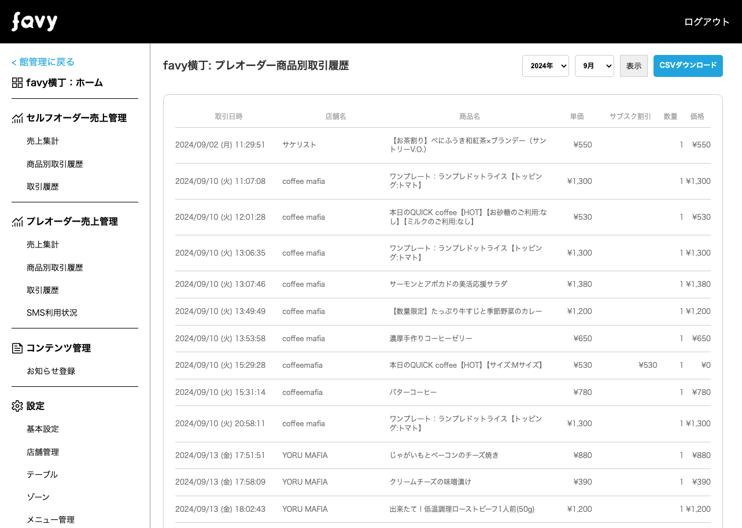
Task: Click the document icon next to コンテンツ管理
Action: click(17, 348)
